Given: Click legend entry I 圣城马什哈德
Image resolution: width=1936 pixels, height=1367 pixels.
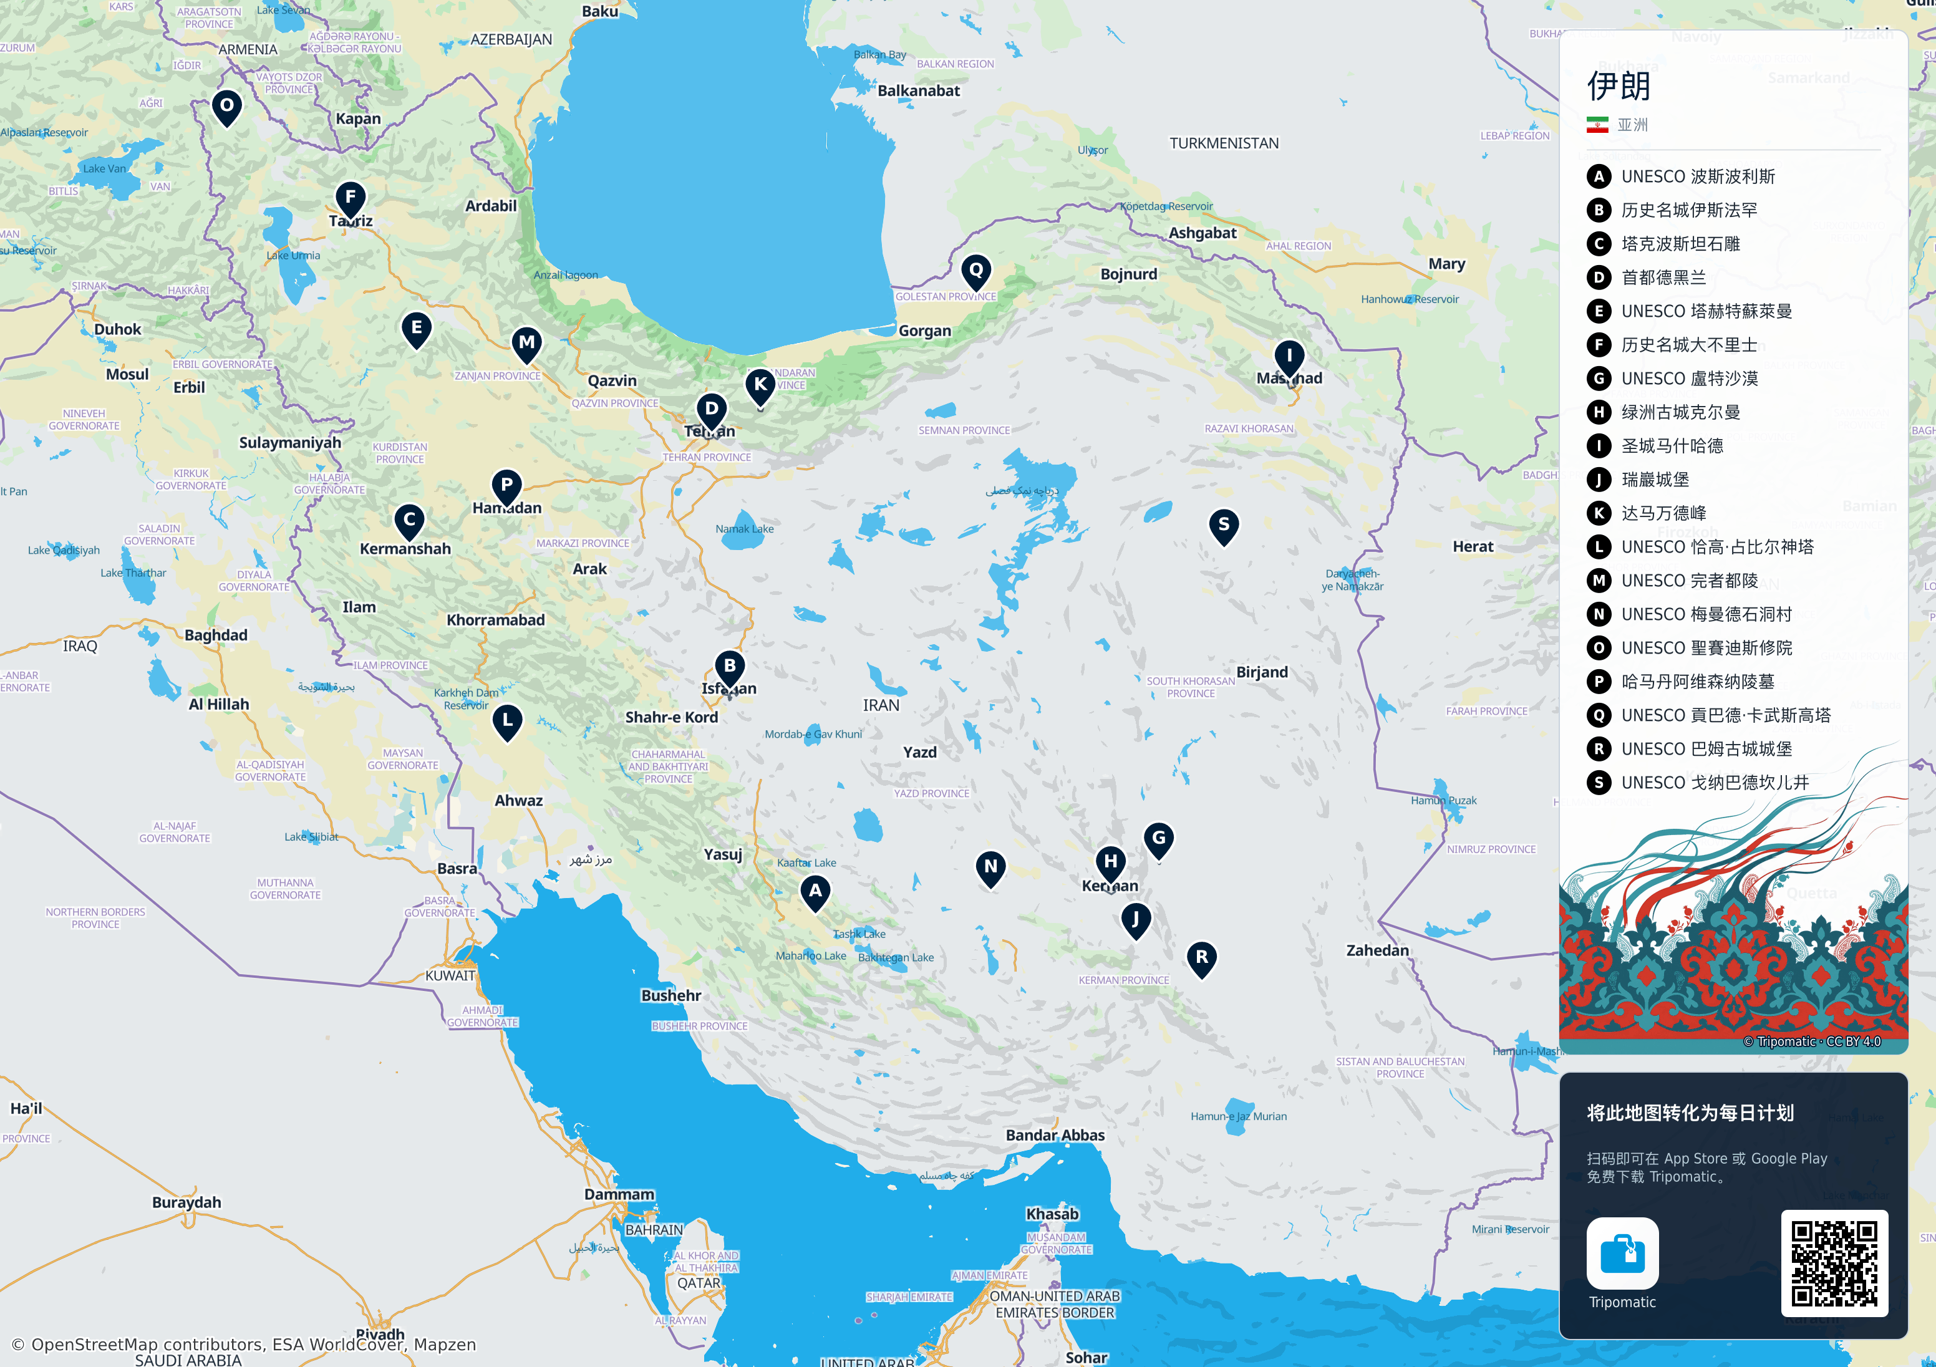Looking at the screenshot, I should click(x=1655, y=446).
